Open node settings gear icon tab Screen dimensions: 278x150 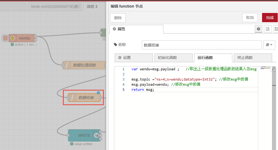[x=259, y=29]
